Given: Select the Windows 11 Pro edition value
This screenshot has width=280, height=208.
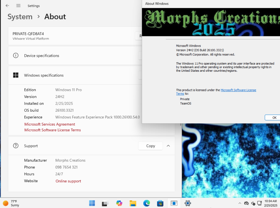Looking at the screenshot, I should click(x=68, y=90).
